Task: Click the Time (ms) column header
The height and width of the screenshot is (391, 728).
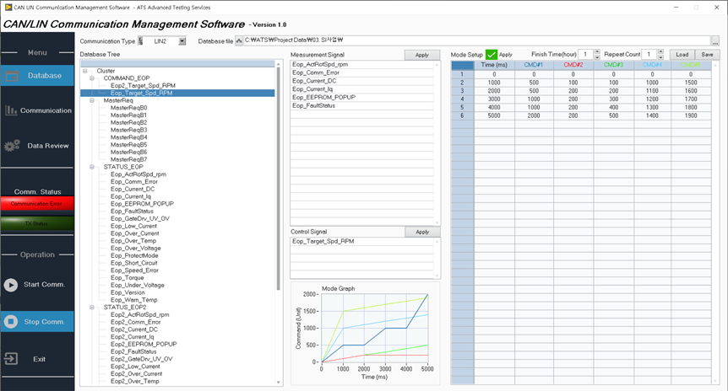Action: point(494,65)
